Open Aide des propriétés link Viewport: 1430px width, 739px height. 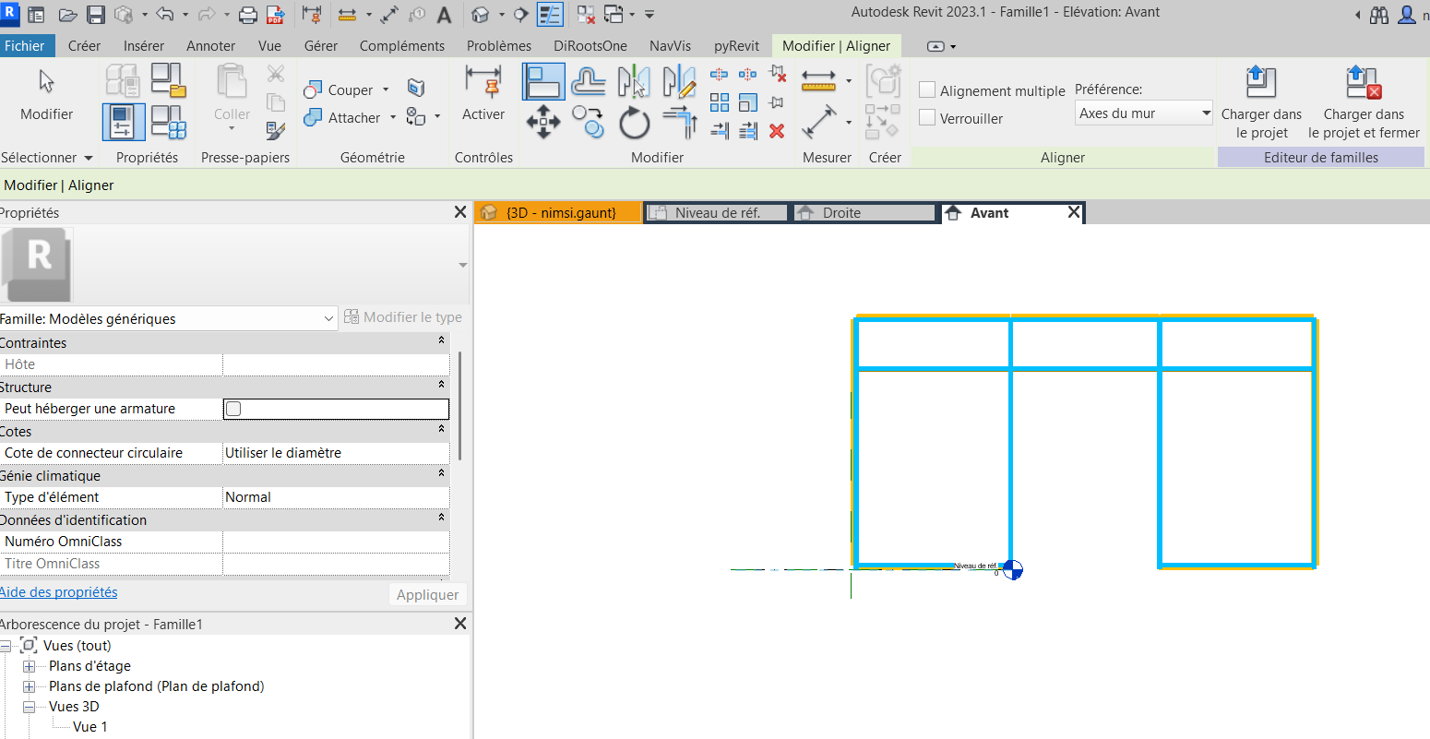click(58, 592)
